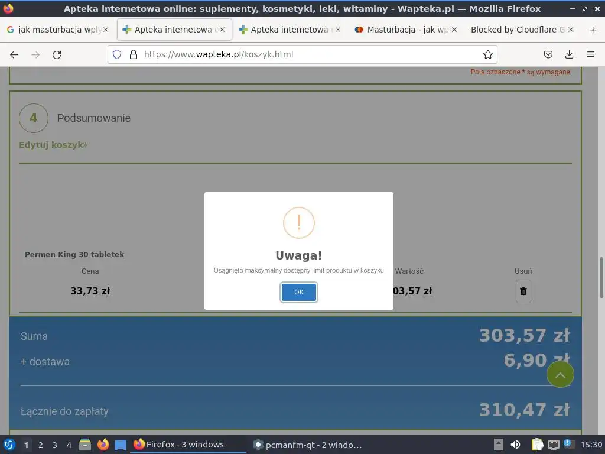Open 'pcmanfm-qt - 2 windows' taskbar group

(x=308, y=445)
